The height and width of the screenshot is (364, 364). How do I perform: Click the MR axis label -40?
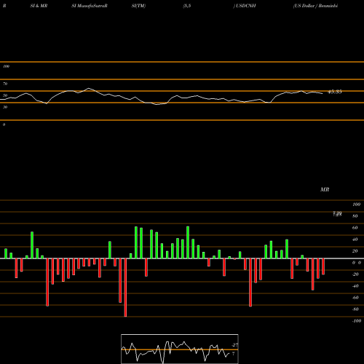pyautogui.click(x=355, y=286)
